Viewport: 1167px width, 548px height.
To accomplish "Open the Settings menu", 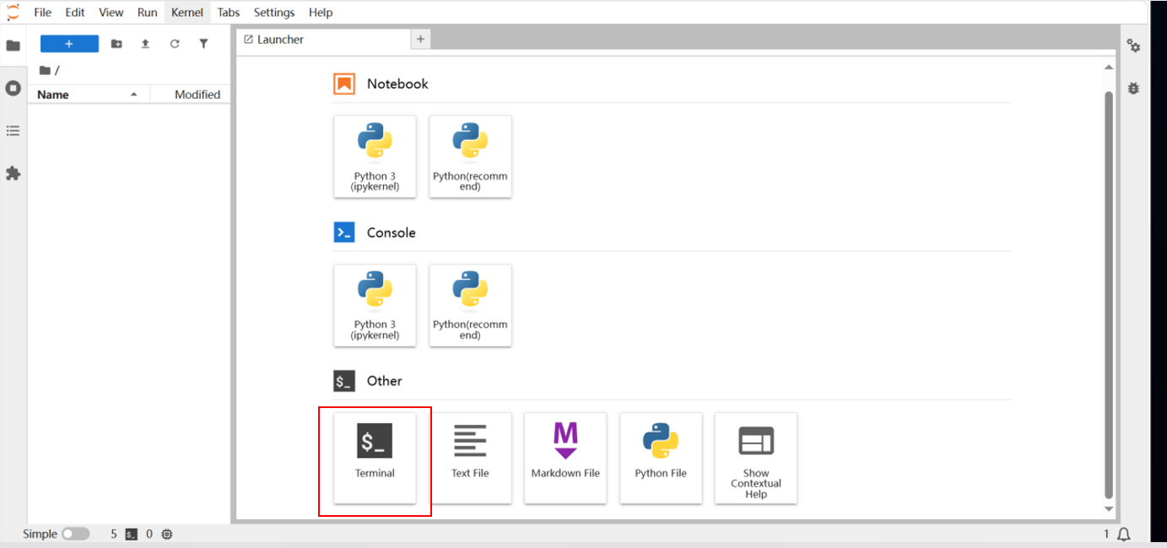I will [x=273, y=13].
